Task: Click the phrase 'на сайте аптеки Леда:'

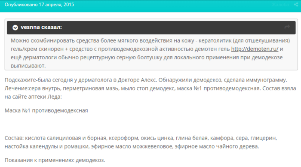Action: pos(33,97)
